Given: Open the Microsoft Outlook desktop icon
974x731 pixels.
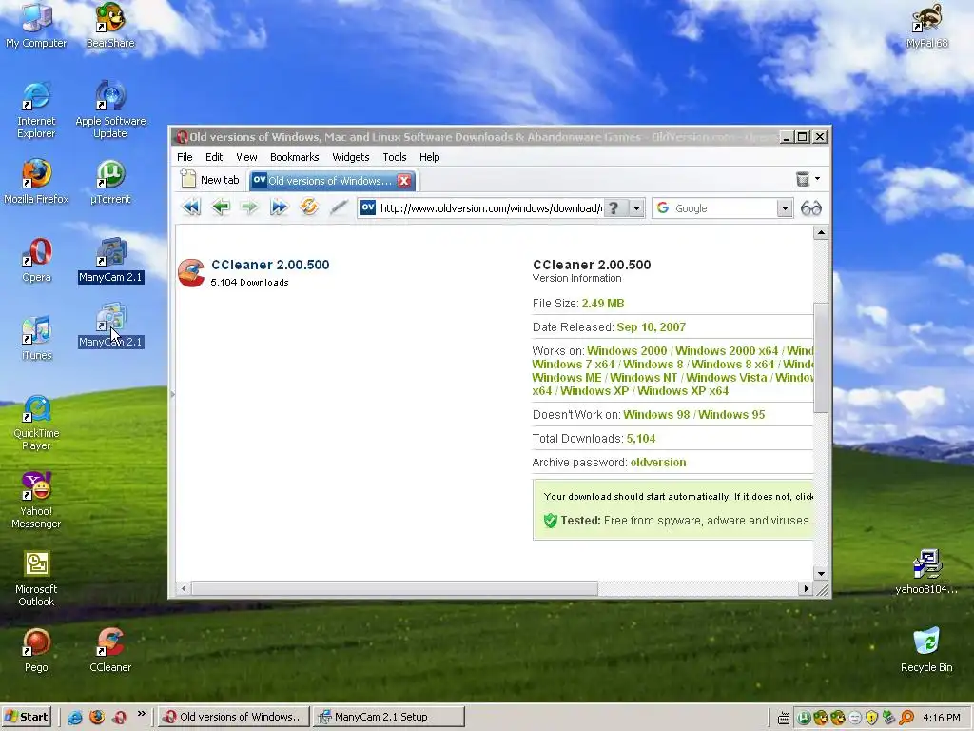Looking at the screenshot, I should click(x=36, y=579).
